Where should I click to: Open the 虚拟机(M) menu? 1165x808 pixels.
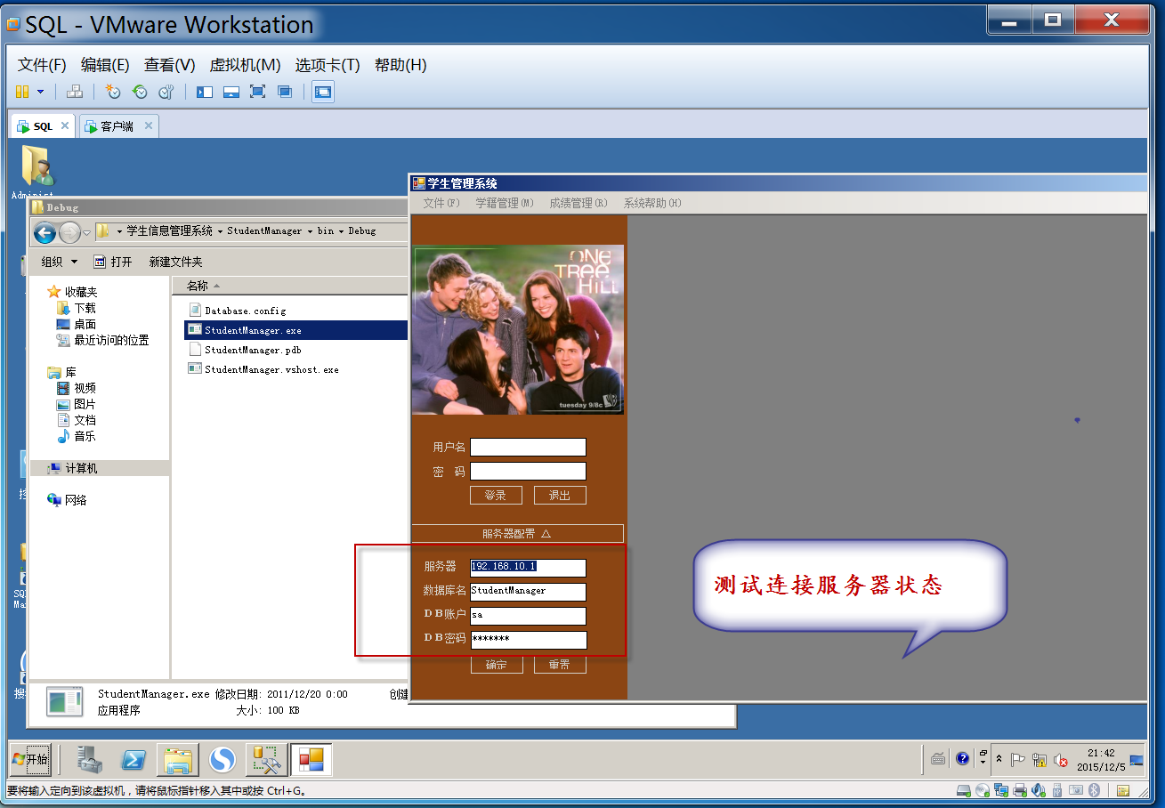(x=245, y=65)
